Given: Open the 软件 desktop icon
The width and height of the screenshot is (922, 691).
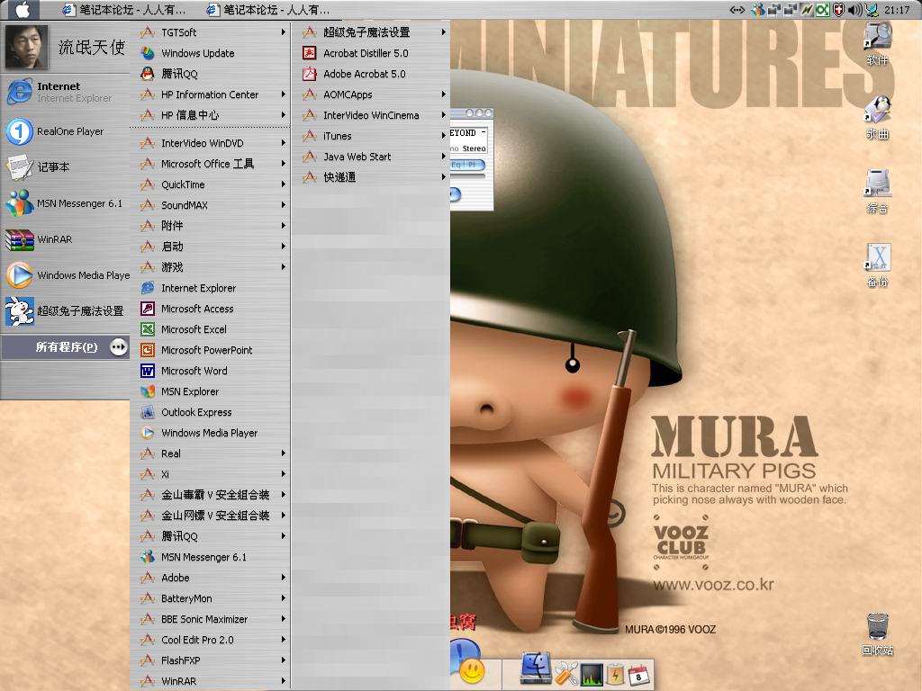Looking at the screenshot, I should tap(877, 43).
